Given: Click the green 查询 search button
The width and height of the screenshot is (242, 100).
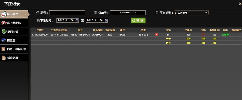Looking at the screenshot, I should (138, 21).
